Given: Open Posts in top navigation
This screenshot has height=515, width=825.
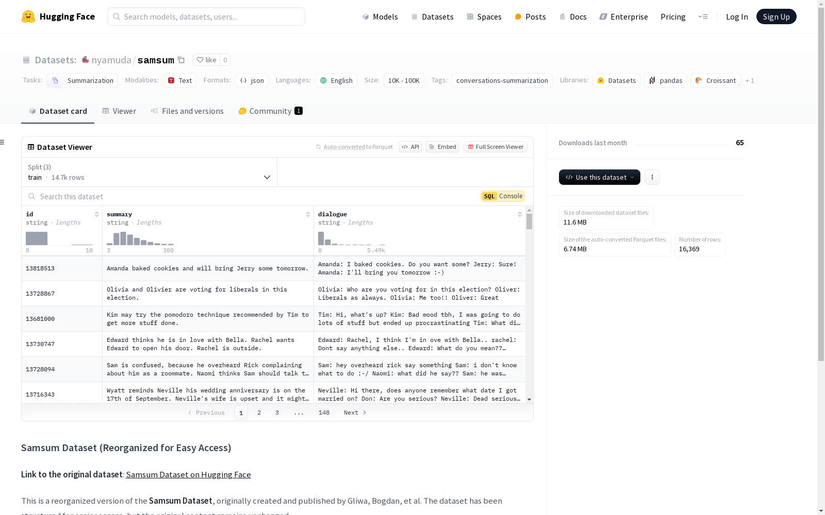Looking at the screenshot, I should point(530,16).
